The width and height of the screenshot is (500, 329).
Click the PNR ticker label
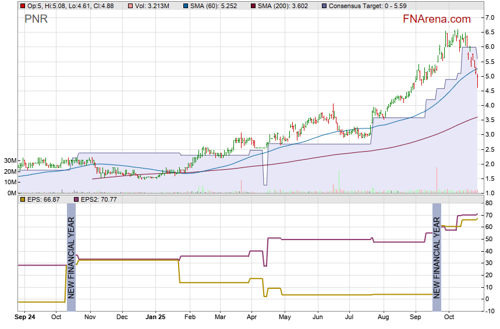pyautogui.click(x=36, y=19)
